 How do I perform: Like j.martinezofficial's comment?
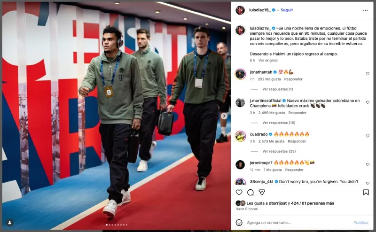coord(368,102)
